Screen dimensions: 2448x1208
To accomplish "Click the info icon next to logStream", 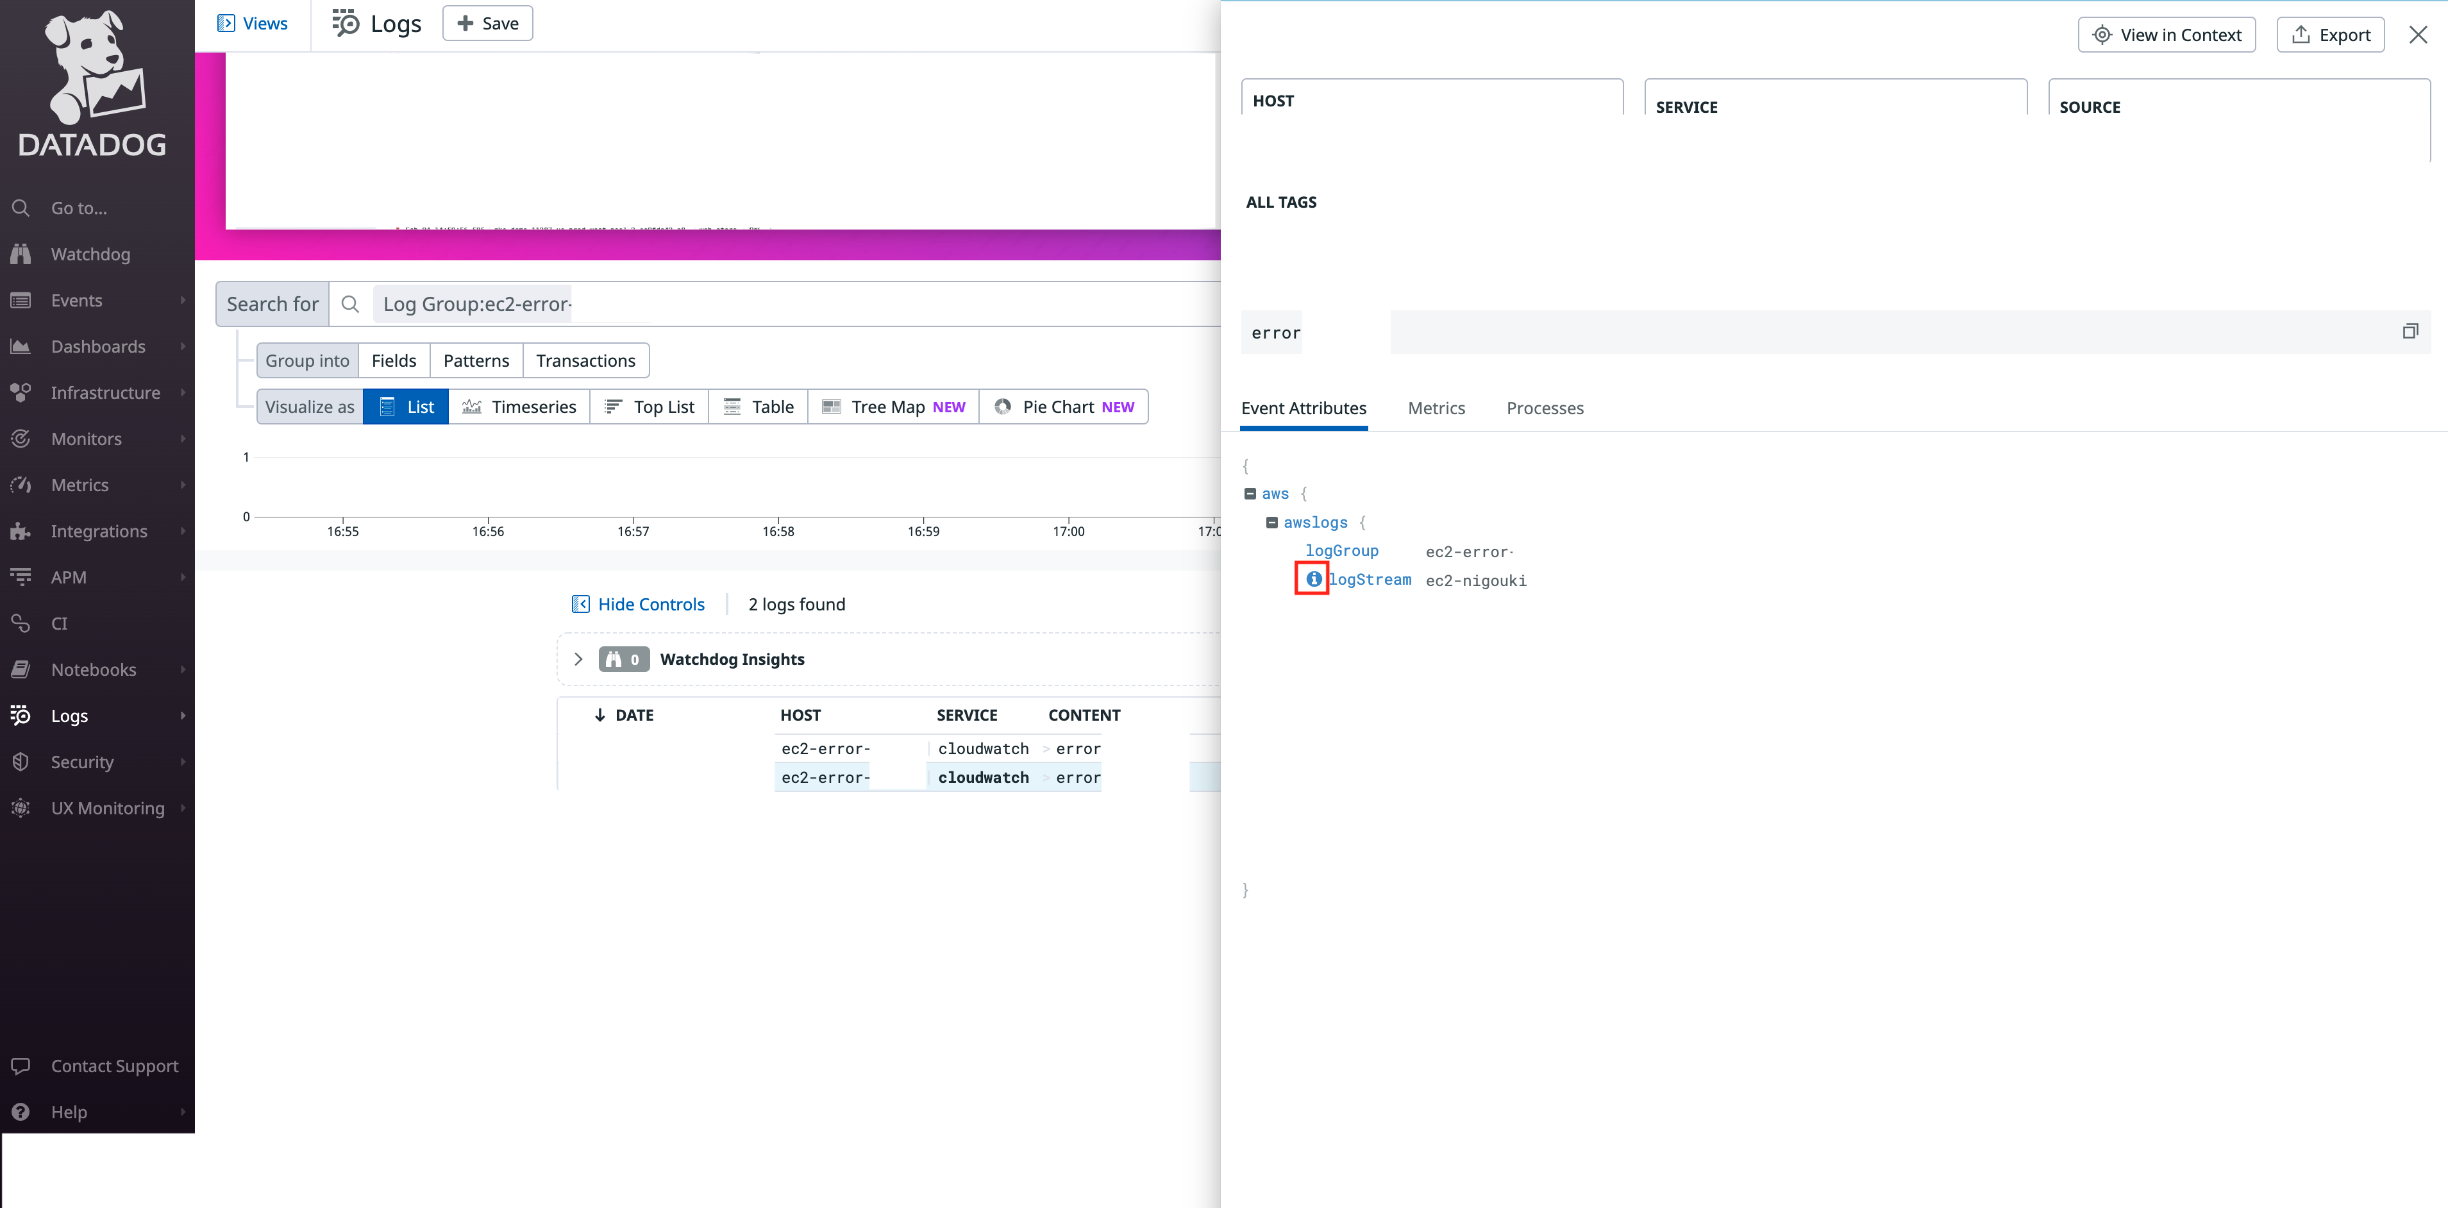I will click(1312, 579).
